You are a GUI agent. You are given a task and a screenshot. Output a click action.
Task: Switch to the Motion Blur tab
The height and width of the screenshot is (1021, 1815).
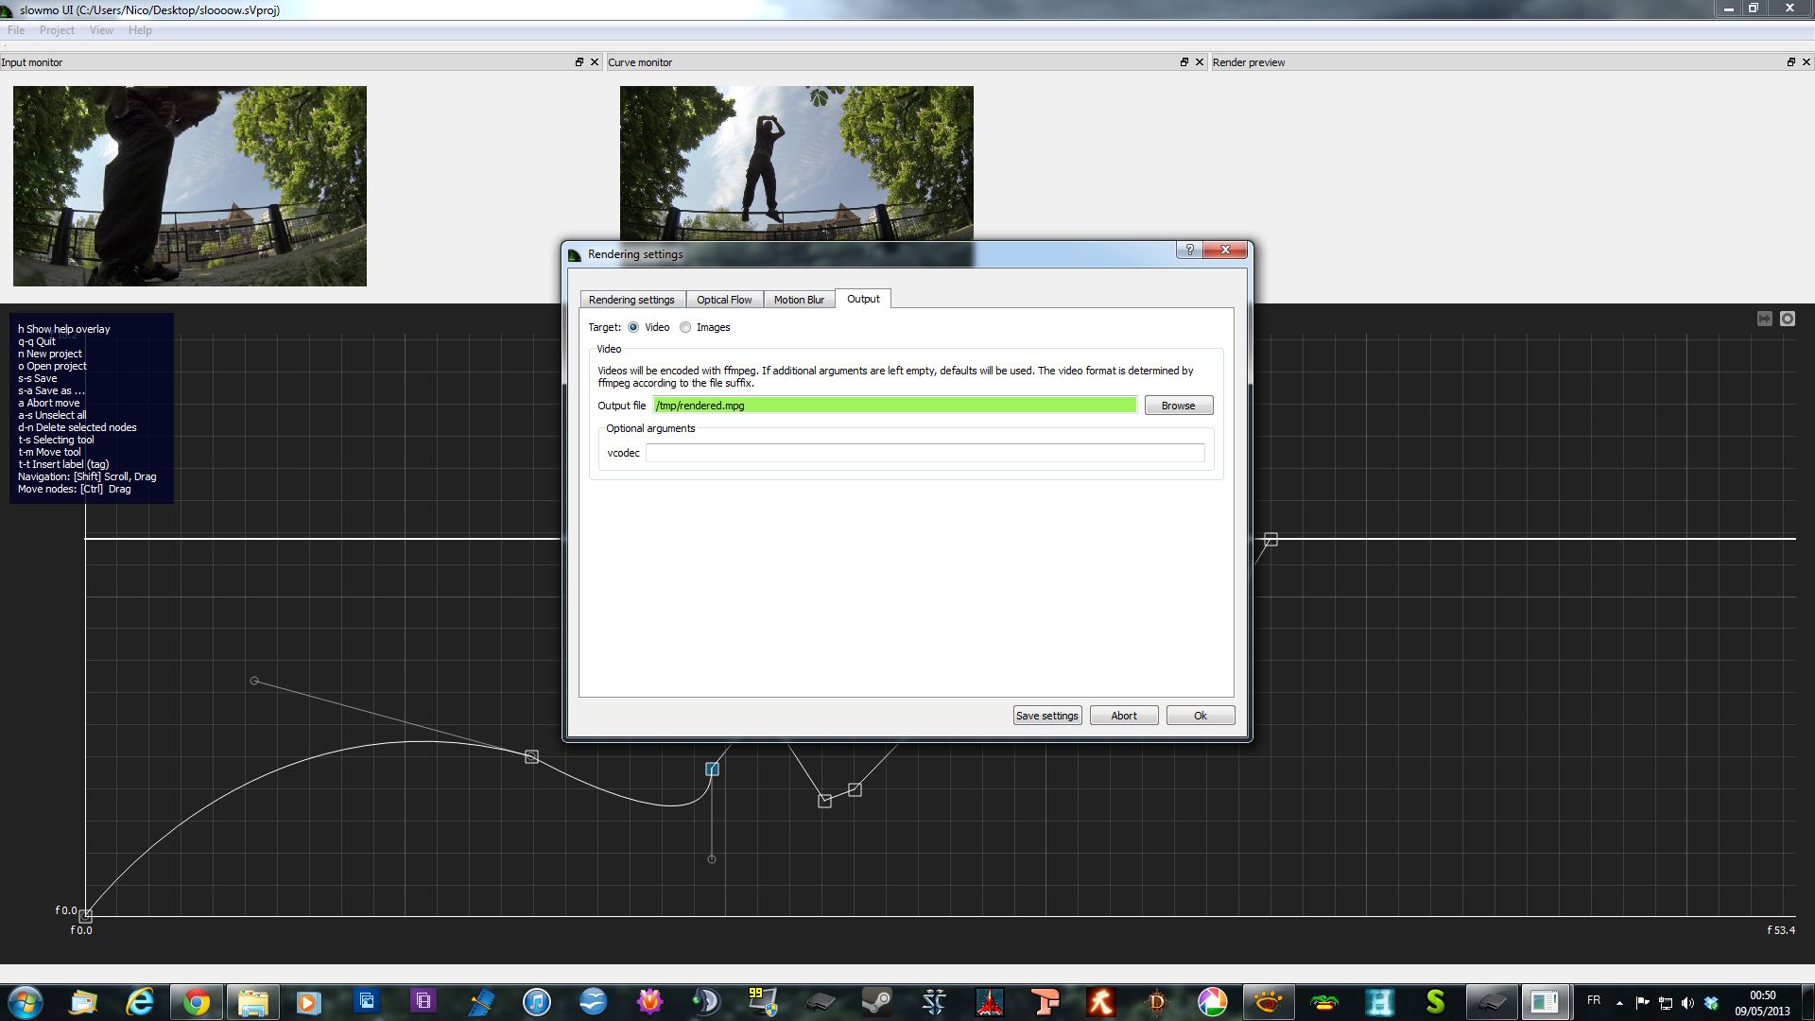(x=799, y=300)
